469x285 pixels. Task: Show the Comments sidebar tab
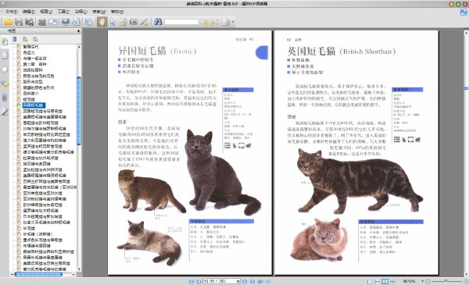pyautogui.click(x=5, y=84)
